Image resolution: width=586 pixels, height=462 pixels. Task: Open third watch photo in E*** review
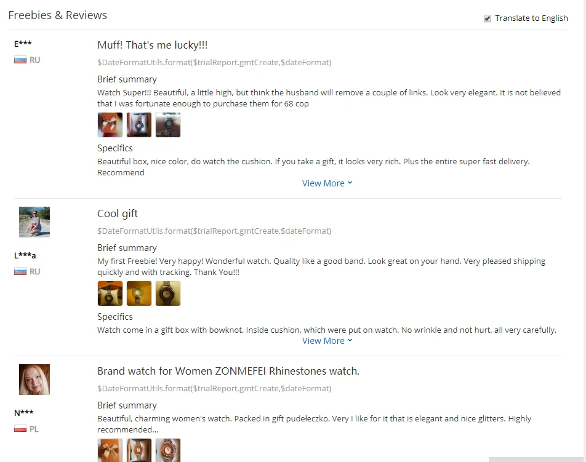coord(168,125)
